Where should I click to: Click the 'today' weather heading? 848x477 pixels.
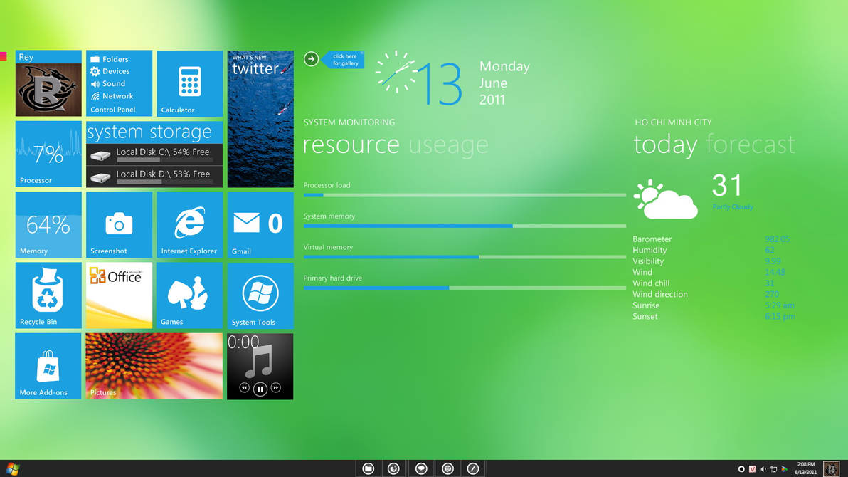point(665,145)
